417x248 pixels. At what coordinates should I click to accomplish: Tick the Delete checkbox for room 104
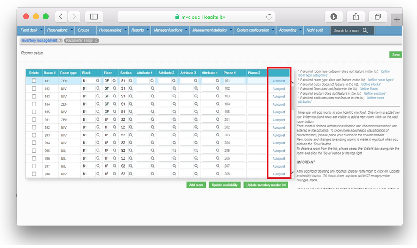coord(34,104)
